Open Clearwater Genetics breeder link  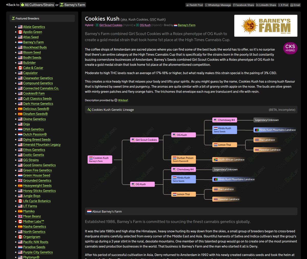[38, 78]
